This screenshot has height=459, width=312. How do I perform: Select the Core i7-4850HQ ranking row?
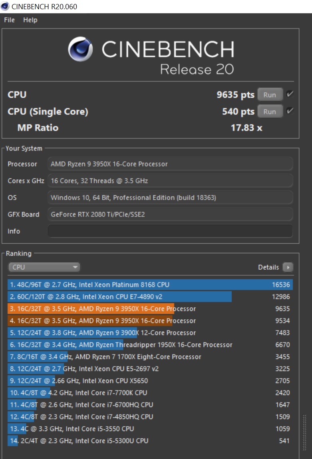[x=150, y=417]
